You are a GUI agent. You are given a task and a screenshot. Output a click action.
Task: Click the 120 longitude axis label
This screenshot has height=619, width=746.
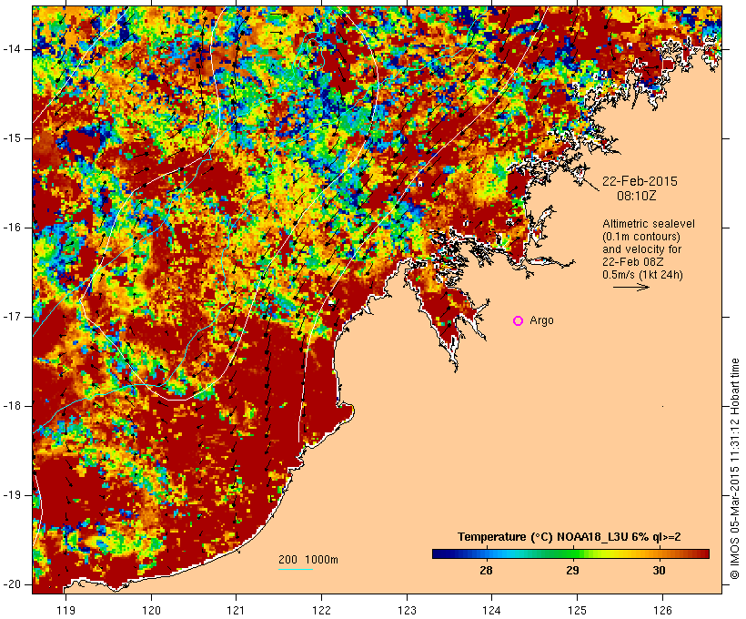coord(151,611)
